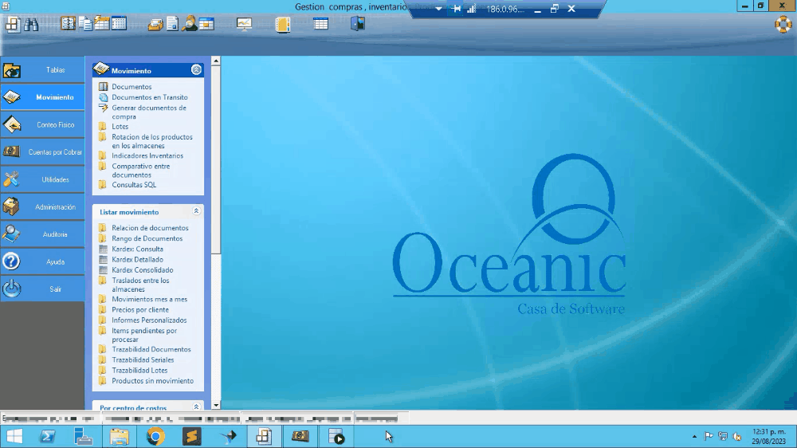Open the monitor chart icon in toolbar
Image resolution: width=797 pixels, height=448 pixels.
[244, 24]
